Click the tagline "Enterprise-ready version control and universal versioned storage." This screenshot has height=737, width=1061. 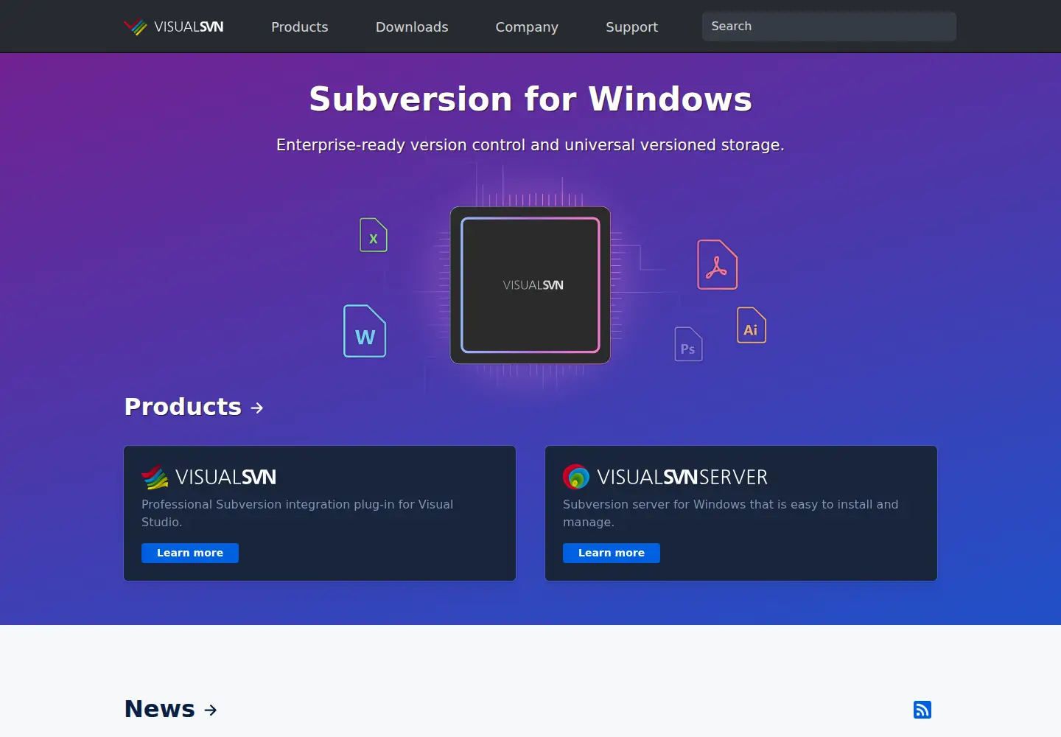click(530, 145)
